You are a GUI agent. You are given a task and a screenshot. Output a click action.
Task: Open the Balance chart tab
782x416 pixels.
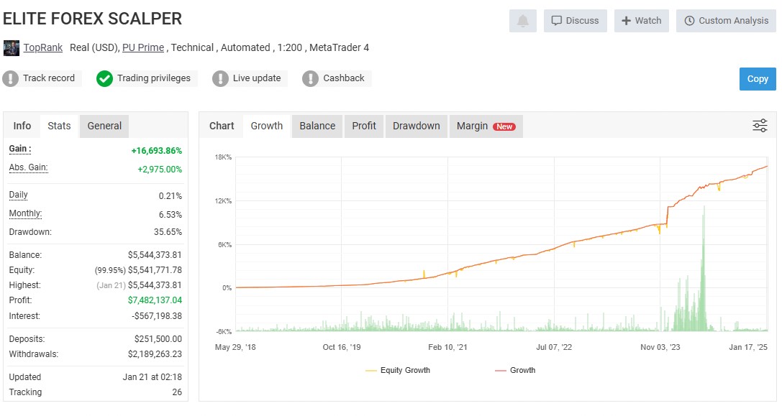(317, 125)
